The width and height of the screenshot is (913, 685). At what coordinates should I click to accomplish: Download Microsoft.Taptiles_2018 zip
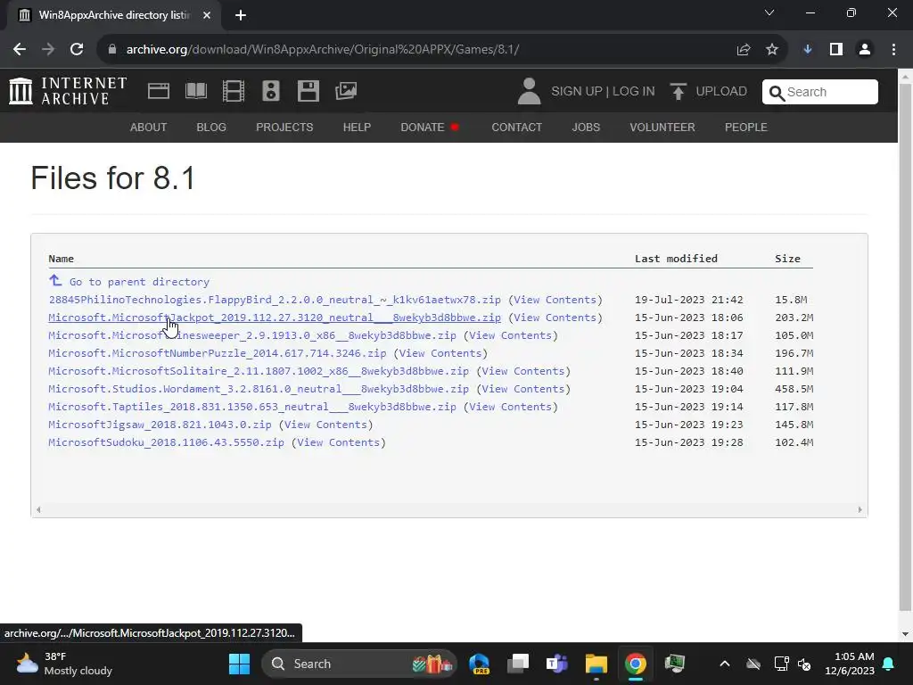(252, 407)
